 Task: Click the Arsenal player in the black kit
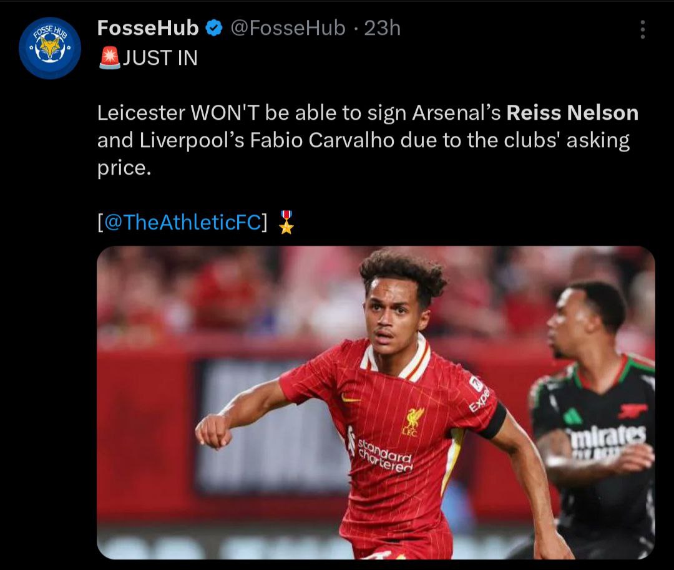point(593,424)
